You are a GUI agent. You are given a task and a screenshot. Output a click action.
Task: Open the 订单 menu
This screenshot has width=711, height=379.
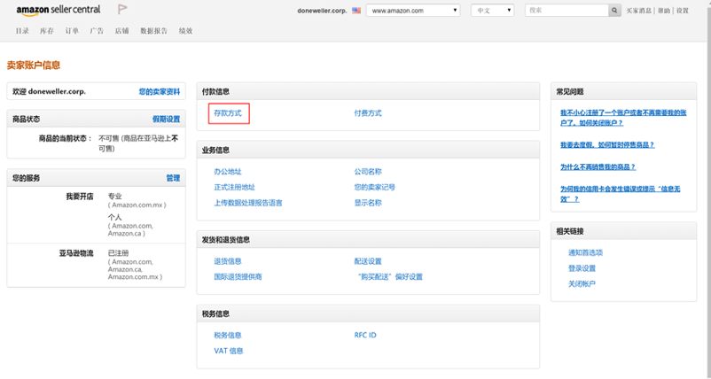72,31
